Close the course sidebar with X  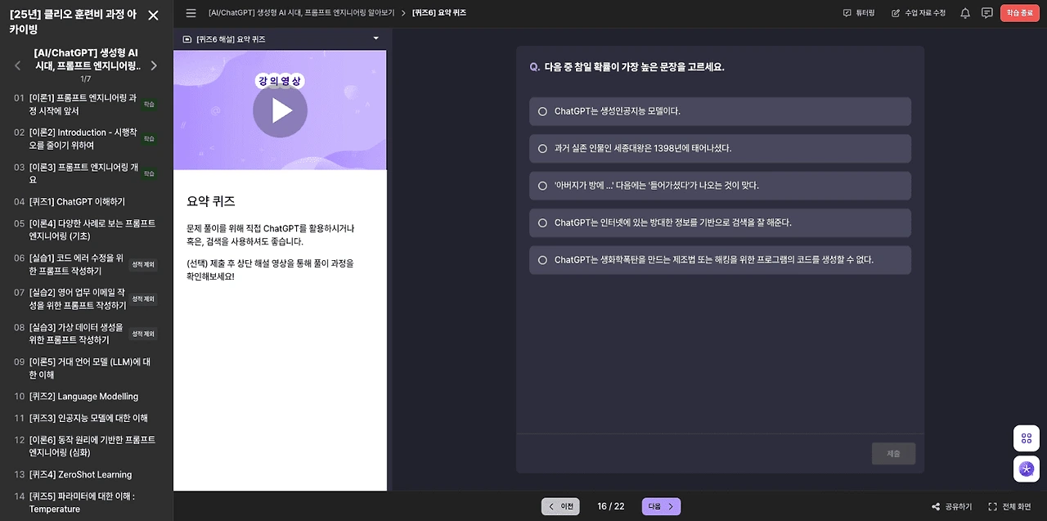153,15
